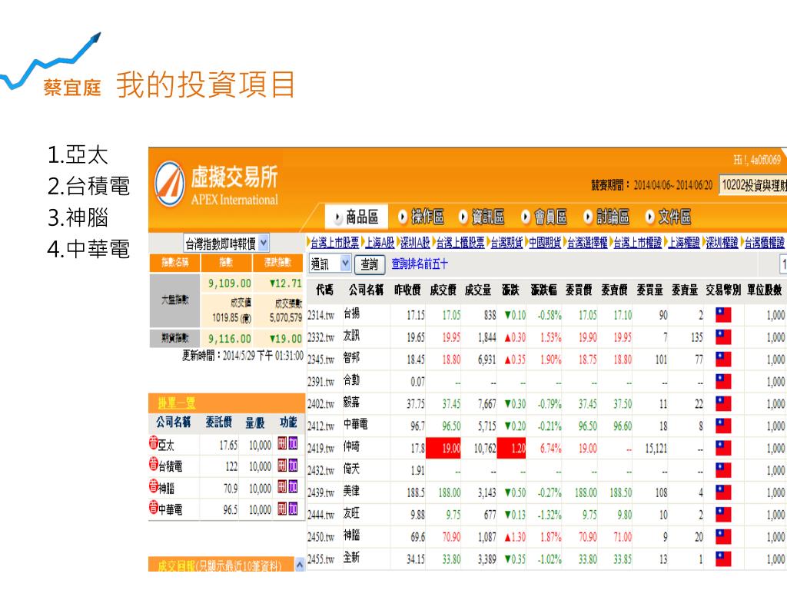The image size is (787, 590).
Task: Open 上海權證 market link
Action: point(684,243)
